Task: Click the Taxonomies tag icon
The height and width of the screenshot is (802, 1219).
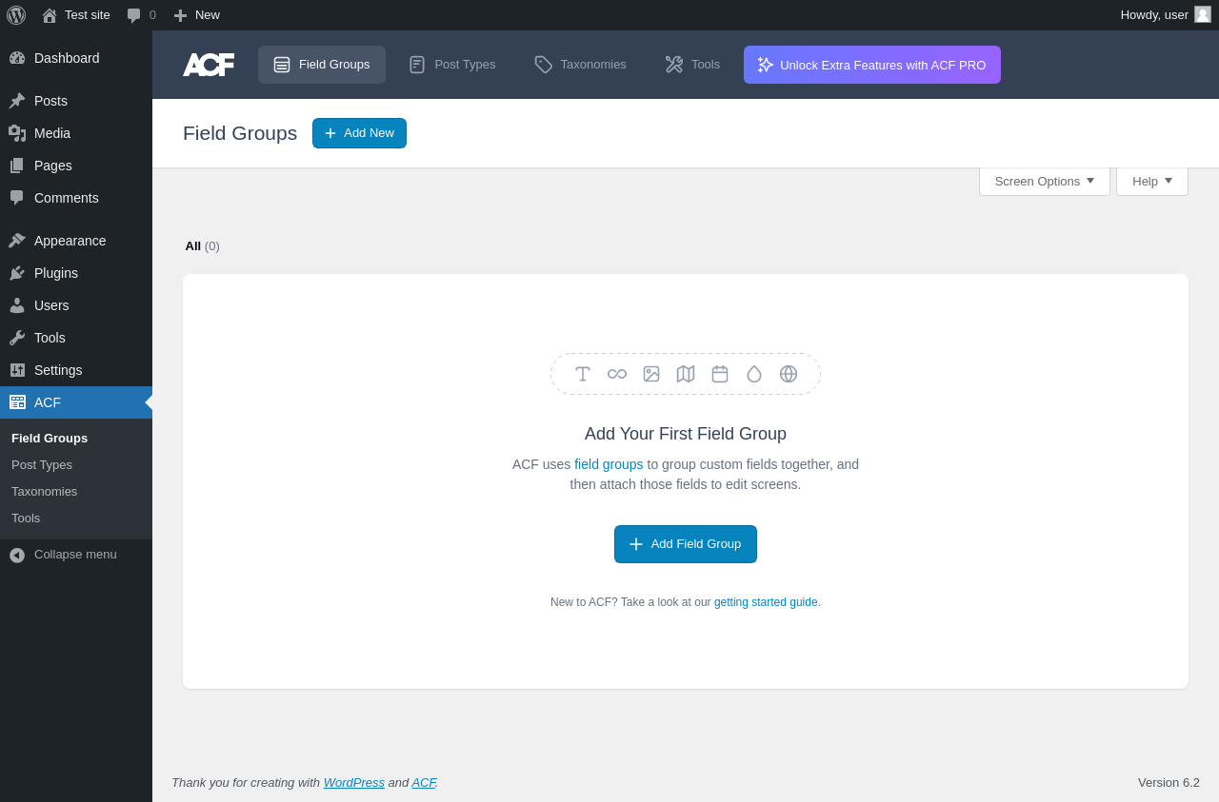Action: [x=544, y=65]
